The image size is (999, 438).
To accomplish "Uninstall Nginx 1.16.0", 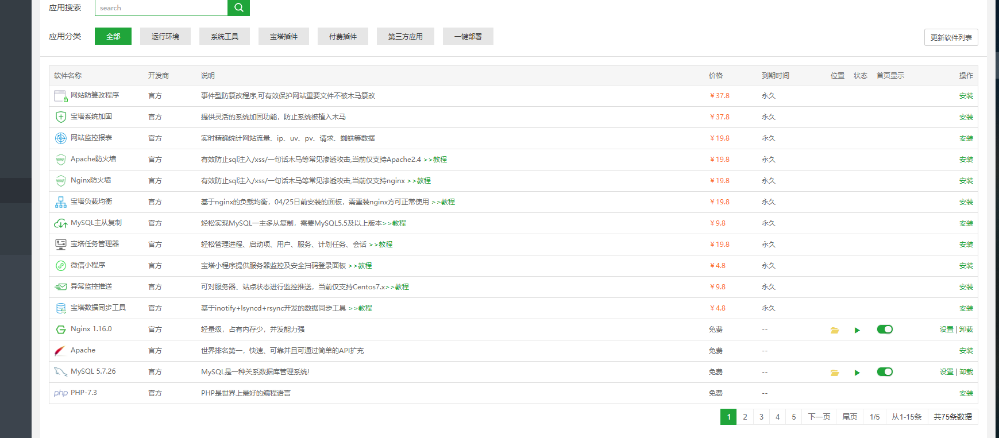I will tap(966, 330).
